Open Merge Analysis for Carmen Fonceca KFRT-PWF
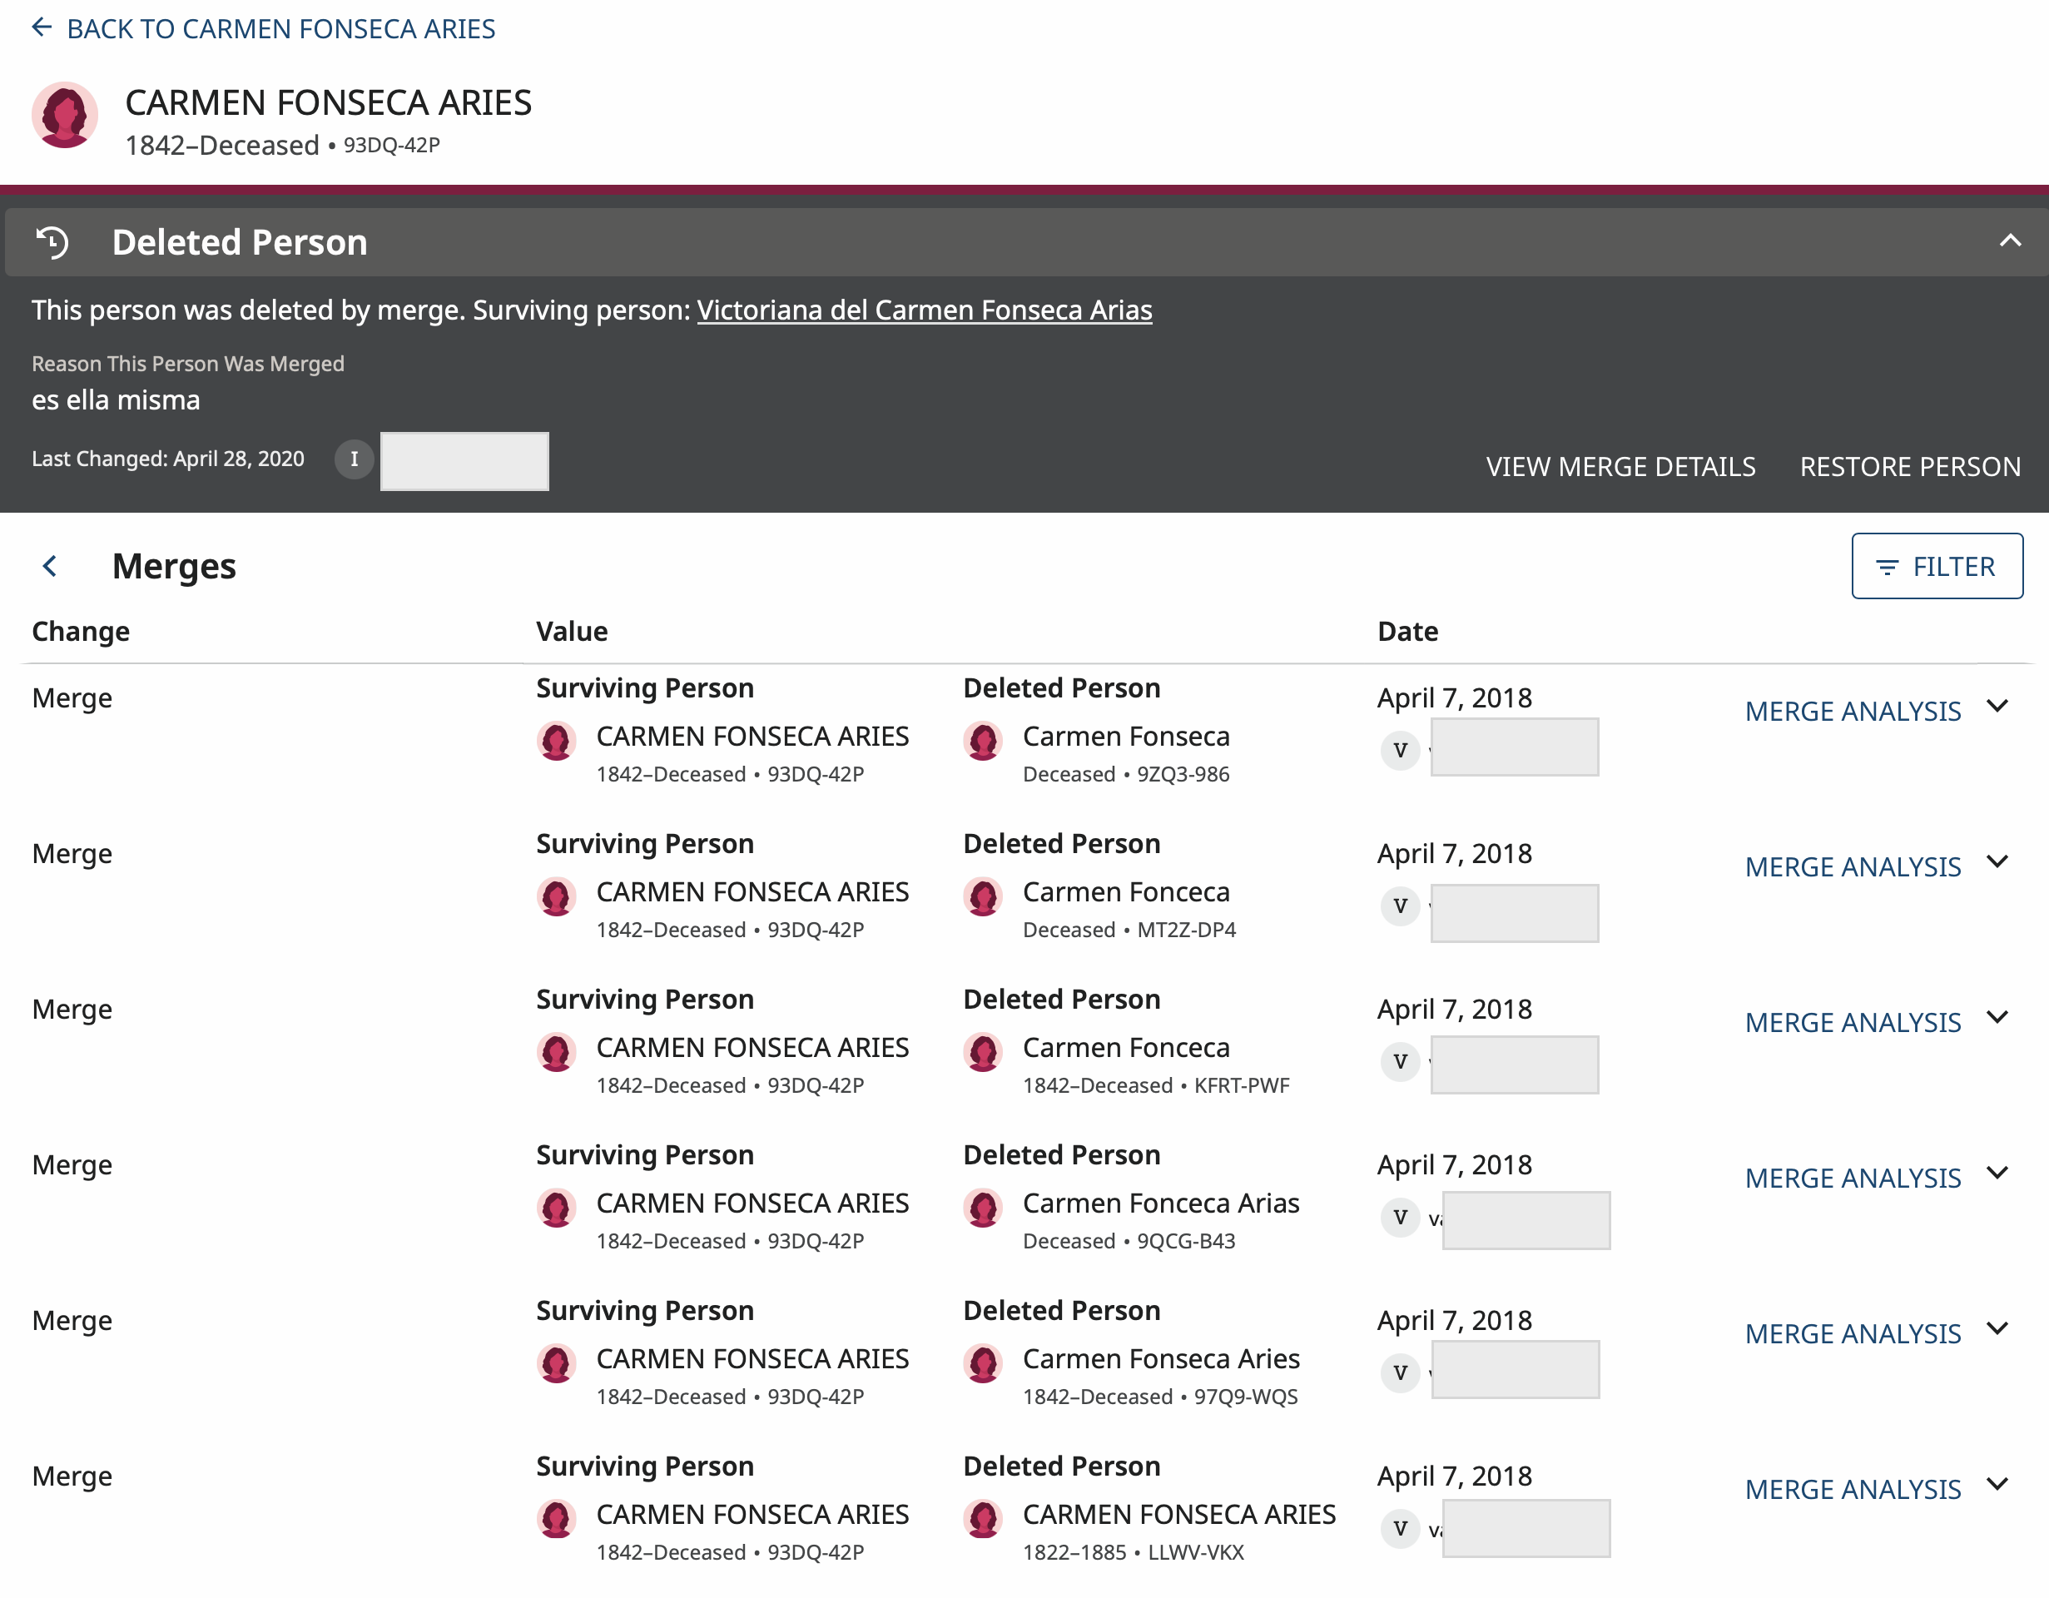Image resolution: width=2049 pixels, height=1598 pixels. click(1853, 1023)
